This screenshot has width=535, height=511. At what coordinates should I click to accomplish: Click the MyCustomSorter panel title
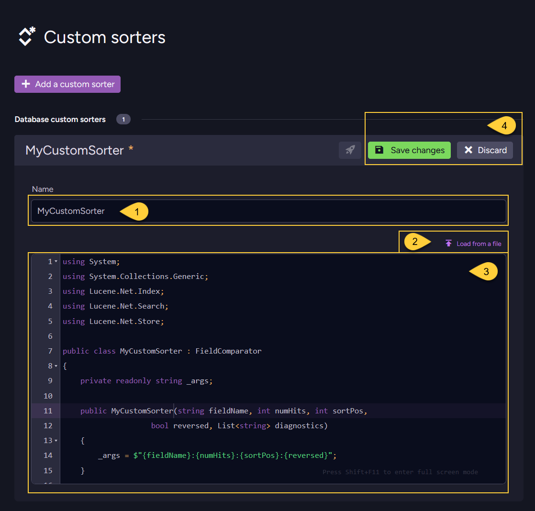[74, 150]
